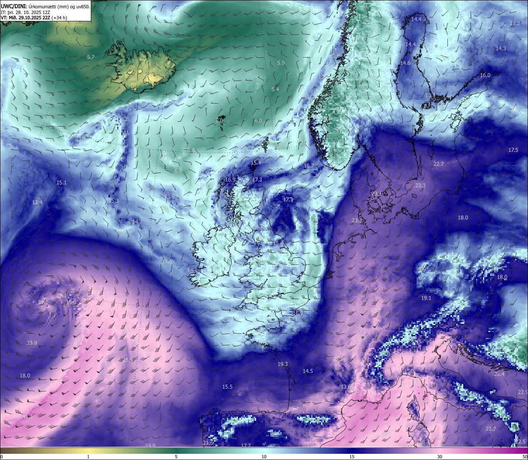Click the 19.1 value label
Image resolution: width=528 pixels, height=460 pixels.
click(426, 298)
